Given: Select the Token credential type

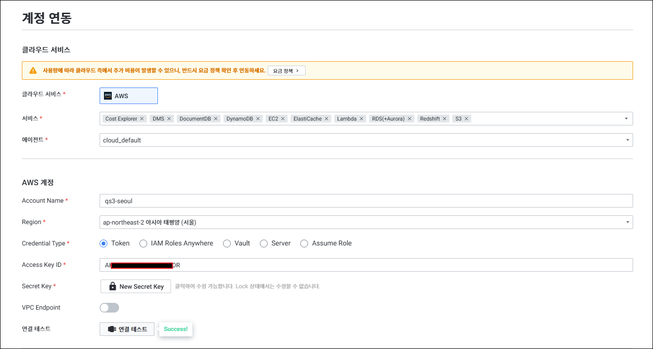Looking at the screenshot, I should [103, 244].
